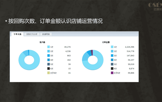Image resolution: width=162 pixels, height=102 pixels.
Task: Click 5次 swatch in 客户数 legend
Action: click(x=48, y=64)
